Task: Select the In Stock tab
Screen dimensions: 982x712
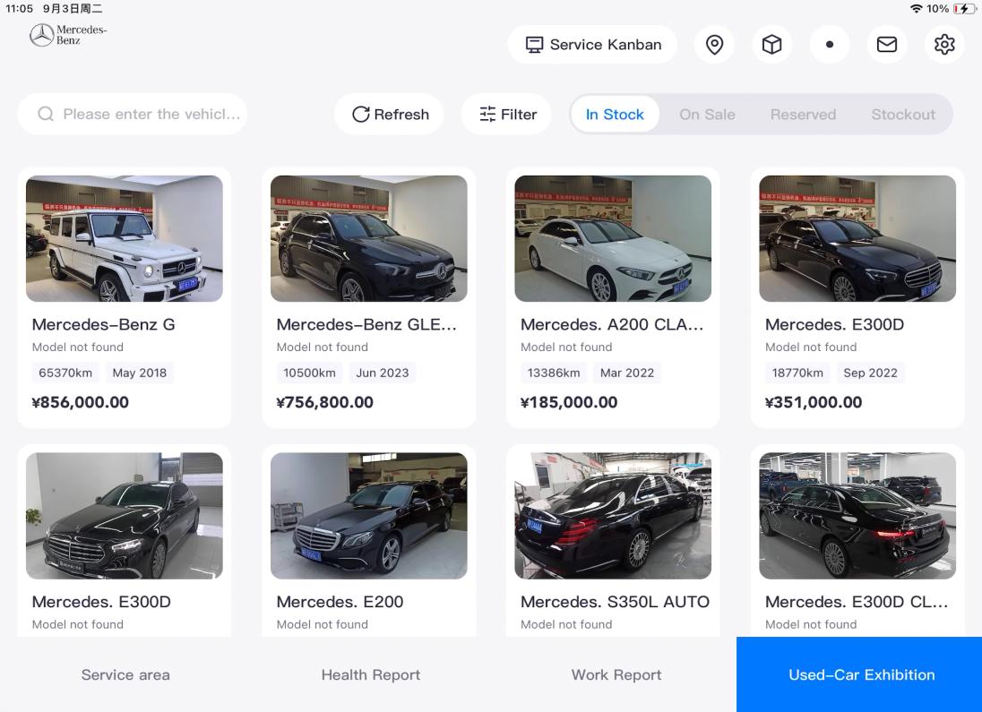Action: (x=615, y=115)
